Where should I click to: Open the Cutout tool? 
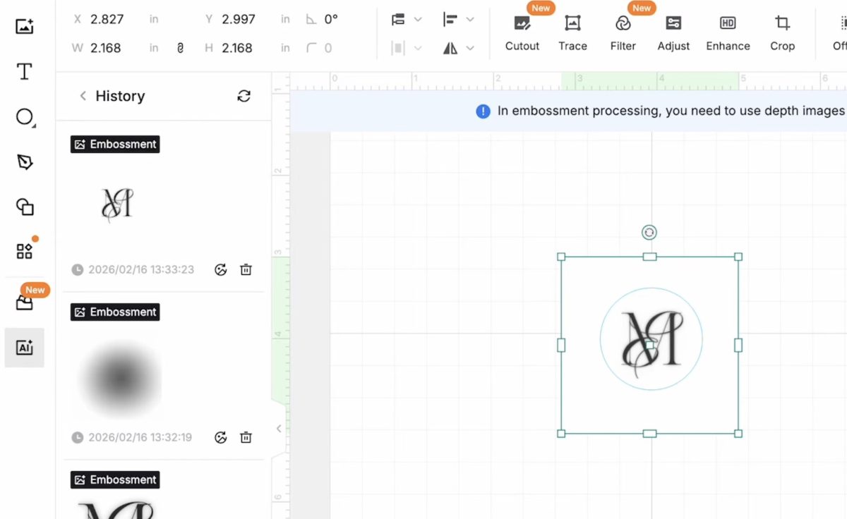coord(522,33)
